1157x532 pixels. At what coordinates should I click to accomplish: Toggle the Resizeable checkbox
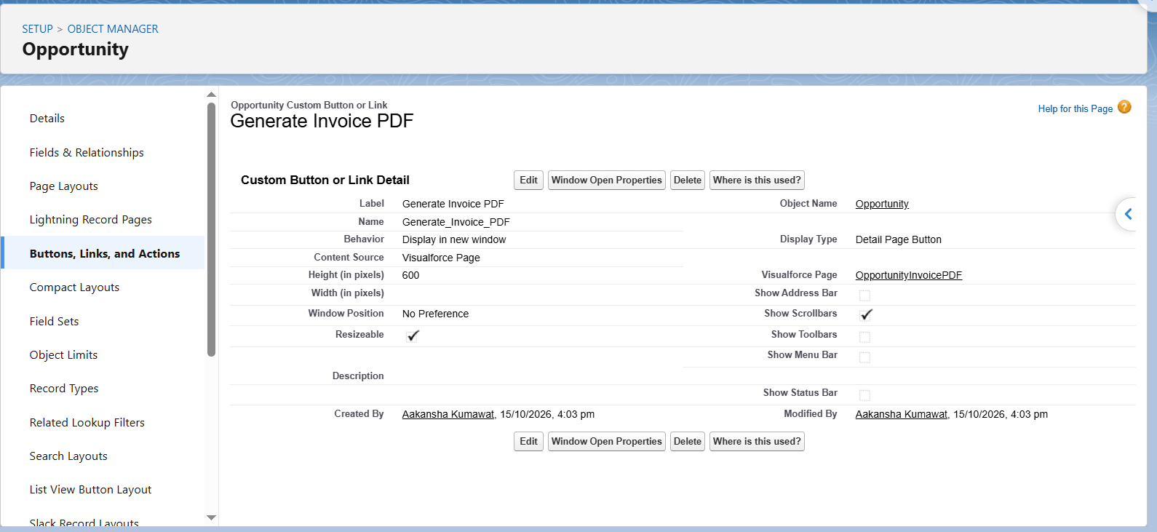pyautogui.click(x=413, y=336)
